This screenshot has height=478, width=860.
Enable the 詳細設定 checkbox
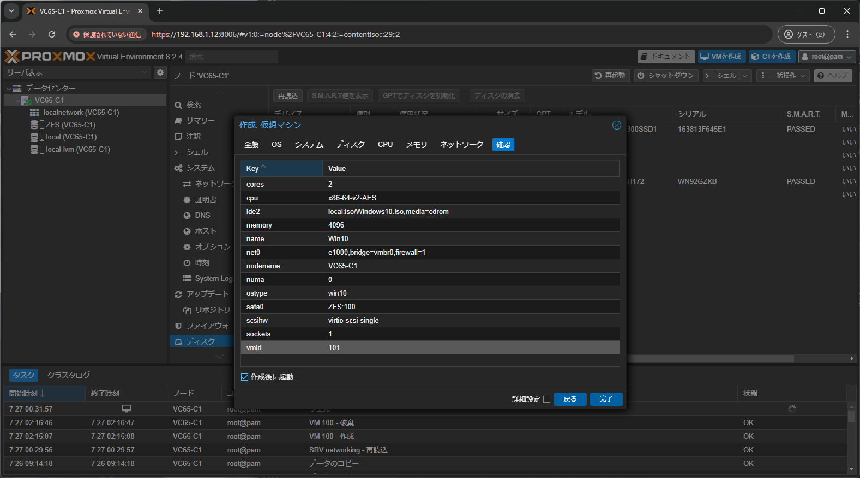click(546, 399)
